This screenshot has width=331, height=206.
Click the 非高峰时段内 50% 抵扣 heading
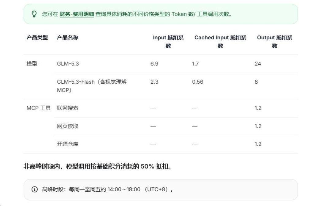pos(97,167)
